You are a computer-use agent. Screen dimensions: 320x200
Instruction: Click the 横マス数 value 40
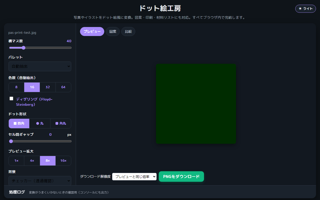[69, 41]
